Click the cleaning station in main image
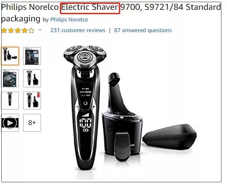Screen dimensions: 227x184 [121, 116]
